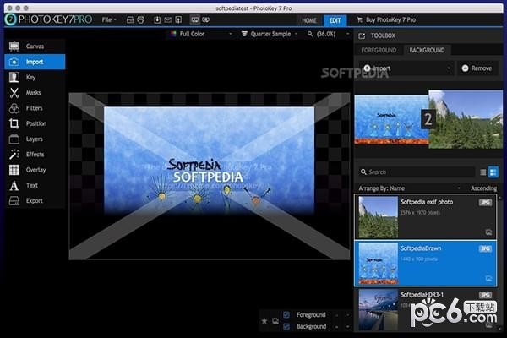Viewport: 507px width, 338px height.
Task: Click the image icon beside the star
Action: pyautogui.click(x=275, y=321)
